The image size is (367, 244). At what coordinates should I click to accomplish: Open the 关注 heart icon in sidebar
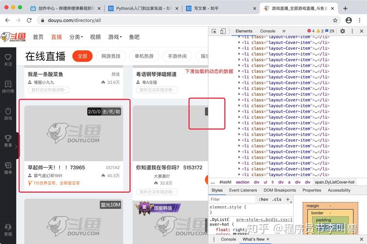click(8, 57)
